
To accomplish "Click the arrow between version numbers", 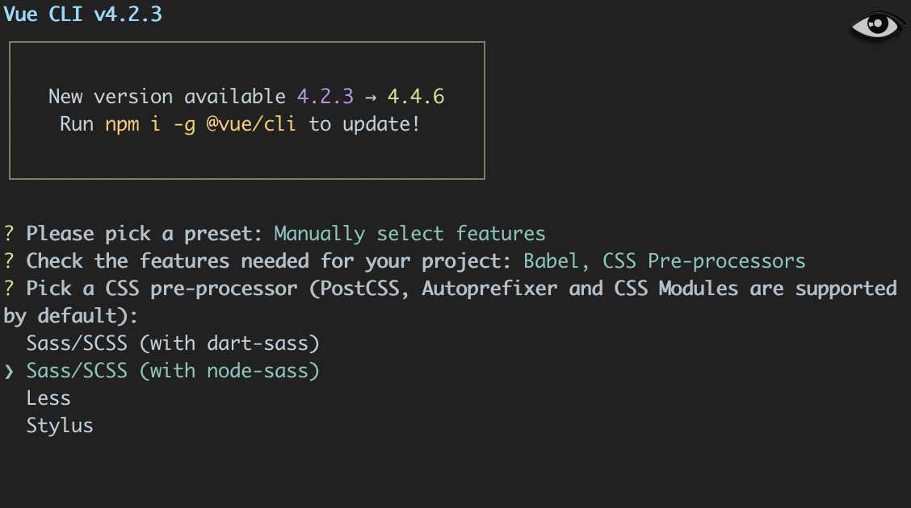I will tap(371, 98).
